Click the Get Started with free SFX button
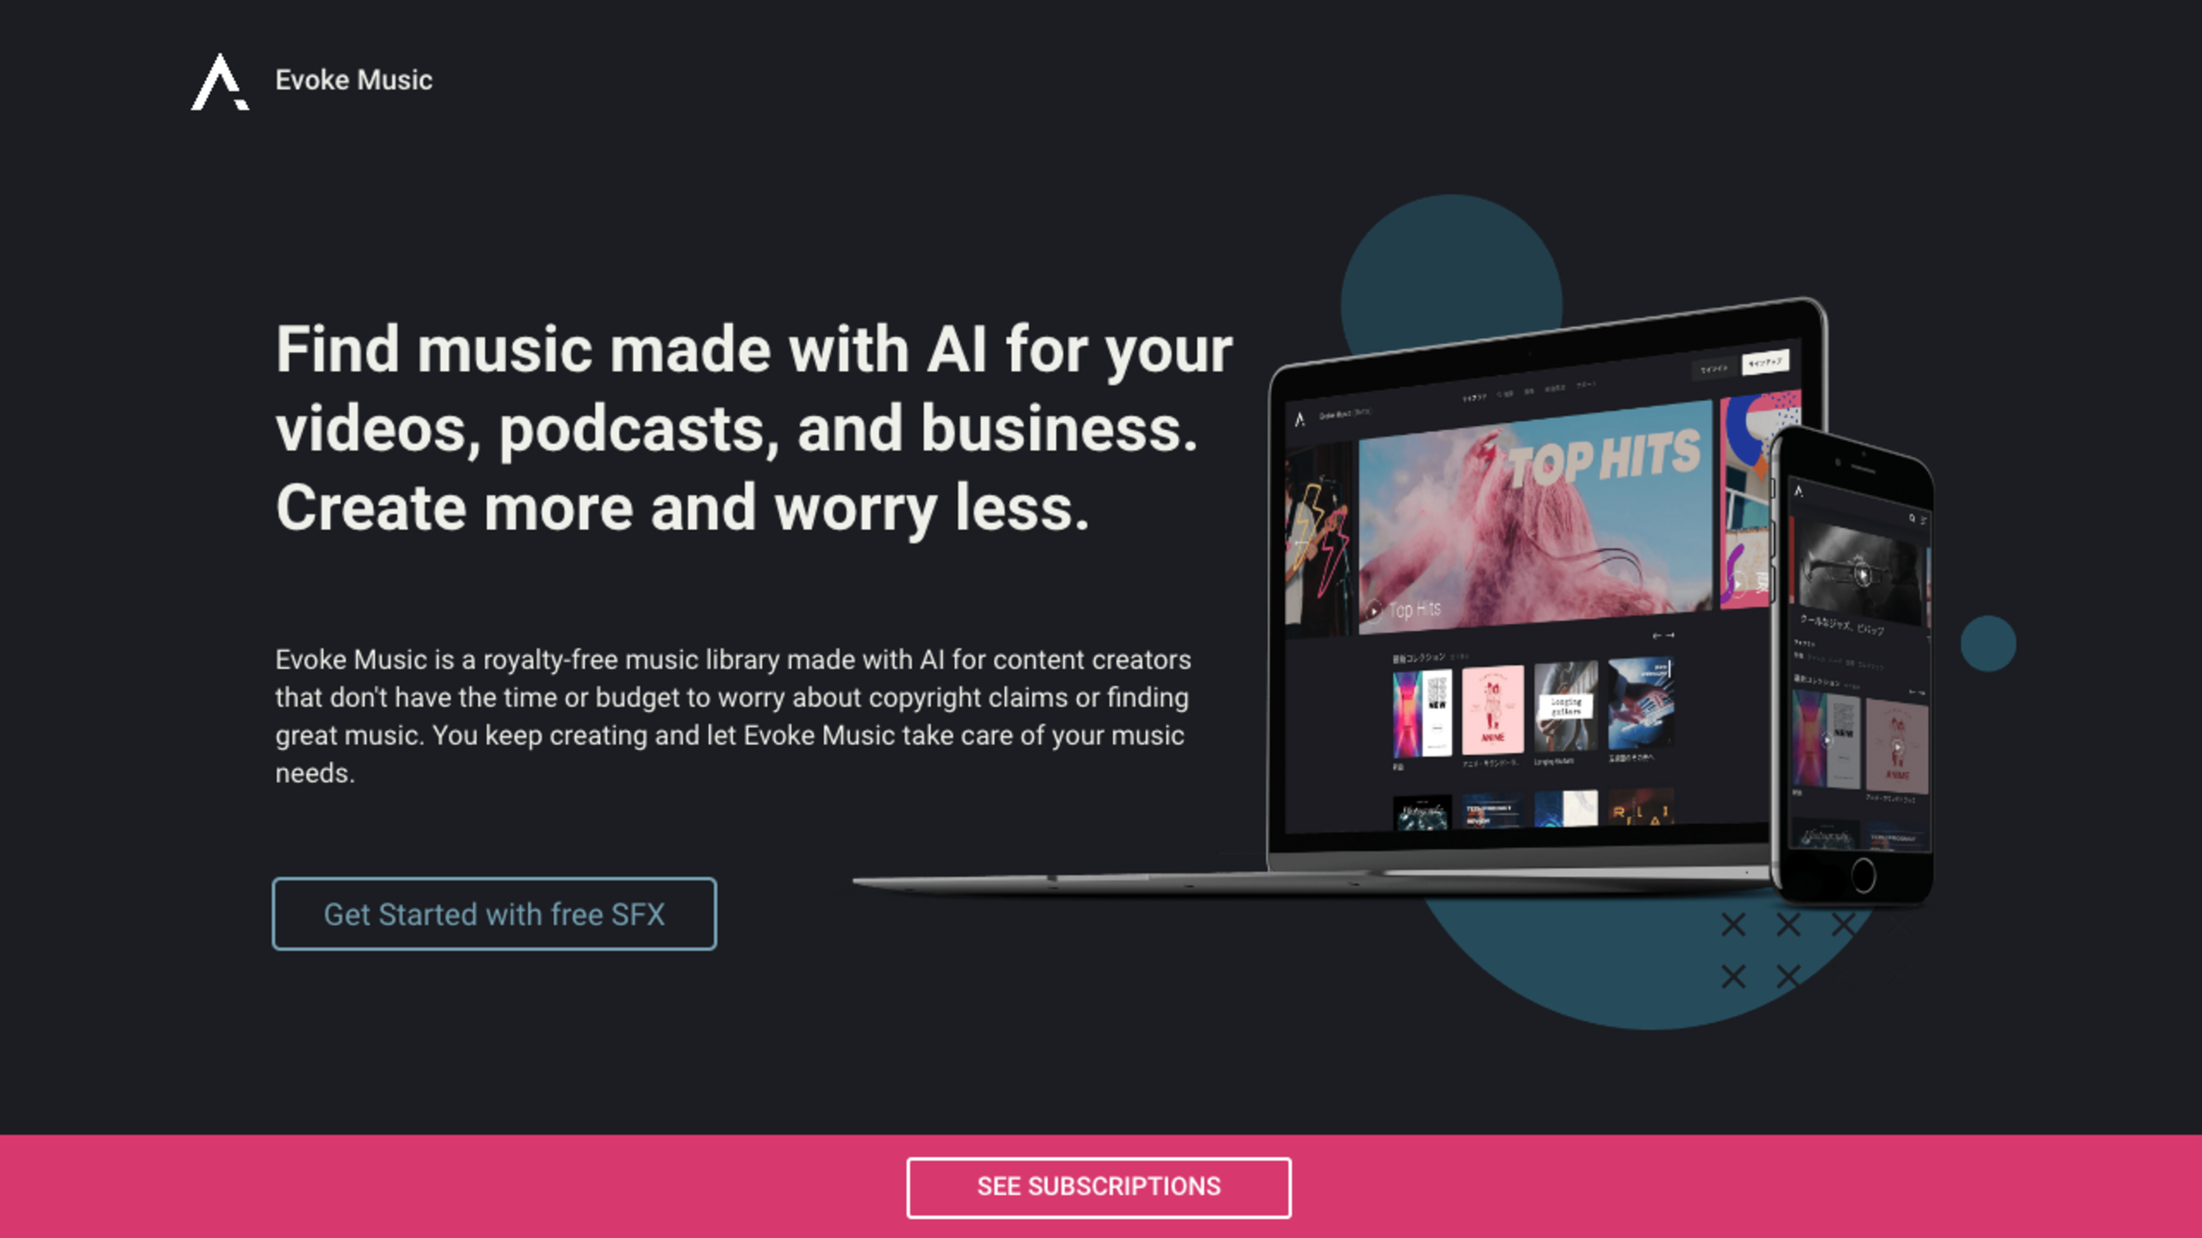The width and height of the screenshot is (2202, 1238). pyautogui.click(x=494, y=914)
